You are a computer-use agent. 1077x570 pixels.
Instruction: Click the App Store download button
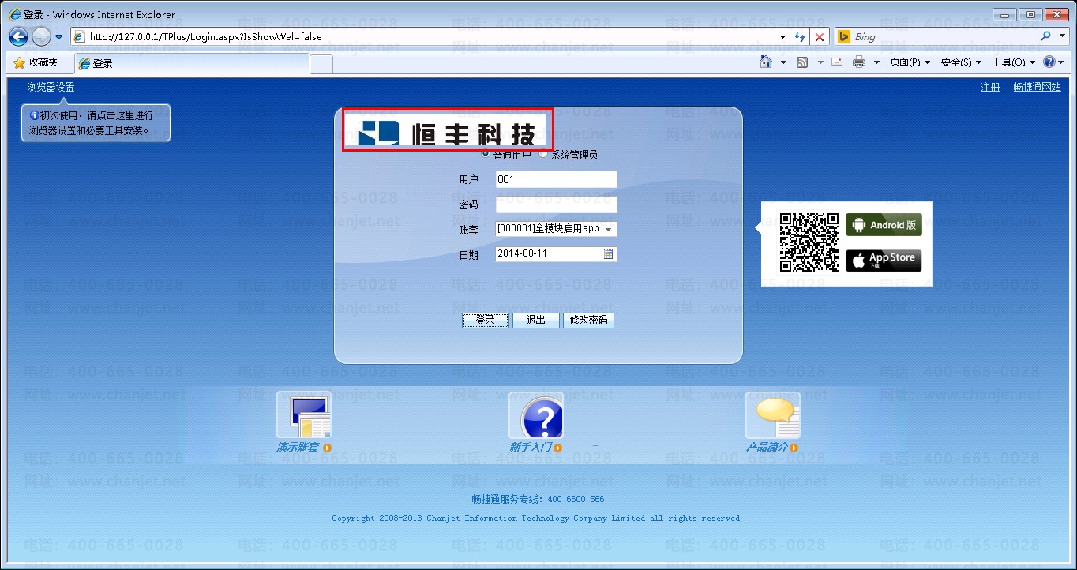click(884, 261)
